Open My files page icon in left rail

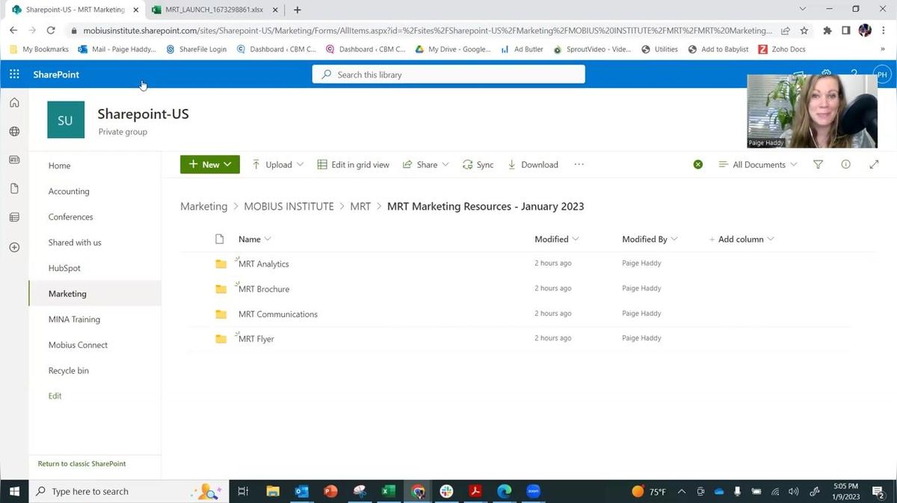[x=14, y=189]
